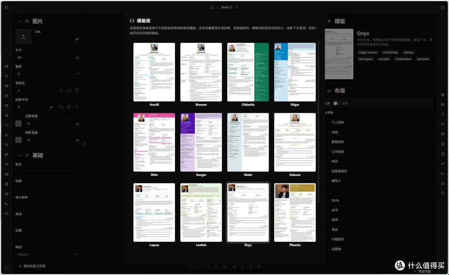Choose the Kakuna template

(x=295, y=142)
